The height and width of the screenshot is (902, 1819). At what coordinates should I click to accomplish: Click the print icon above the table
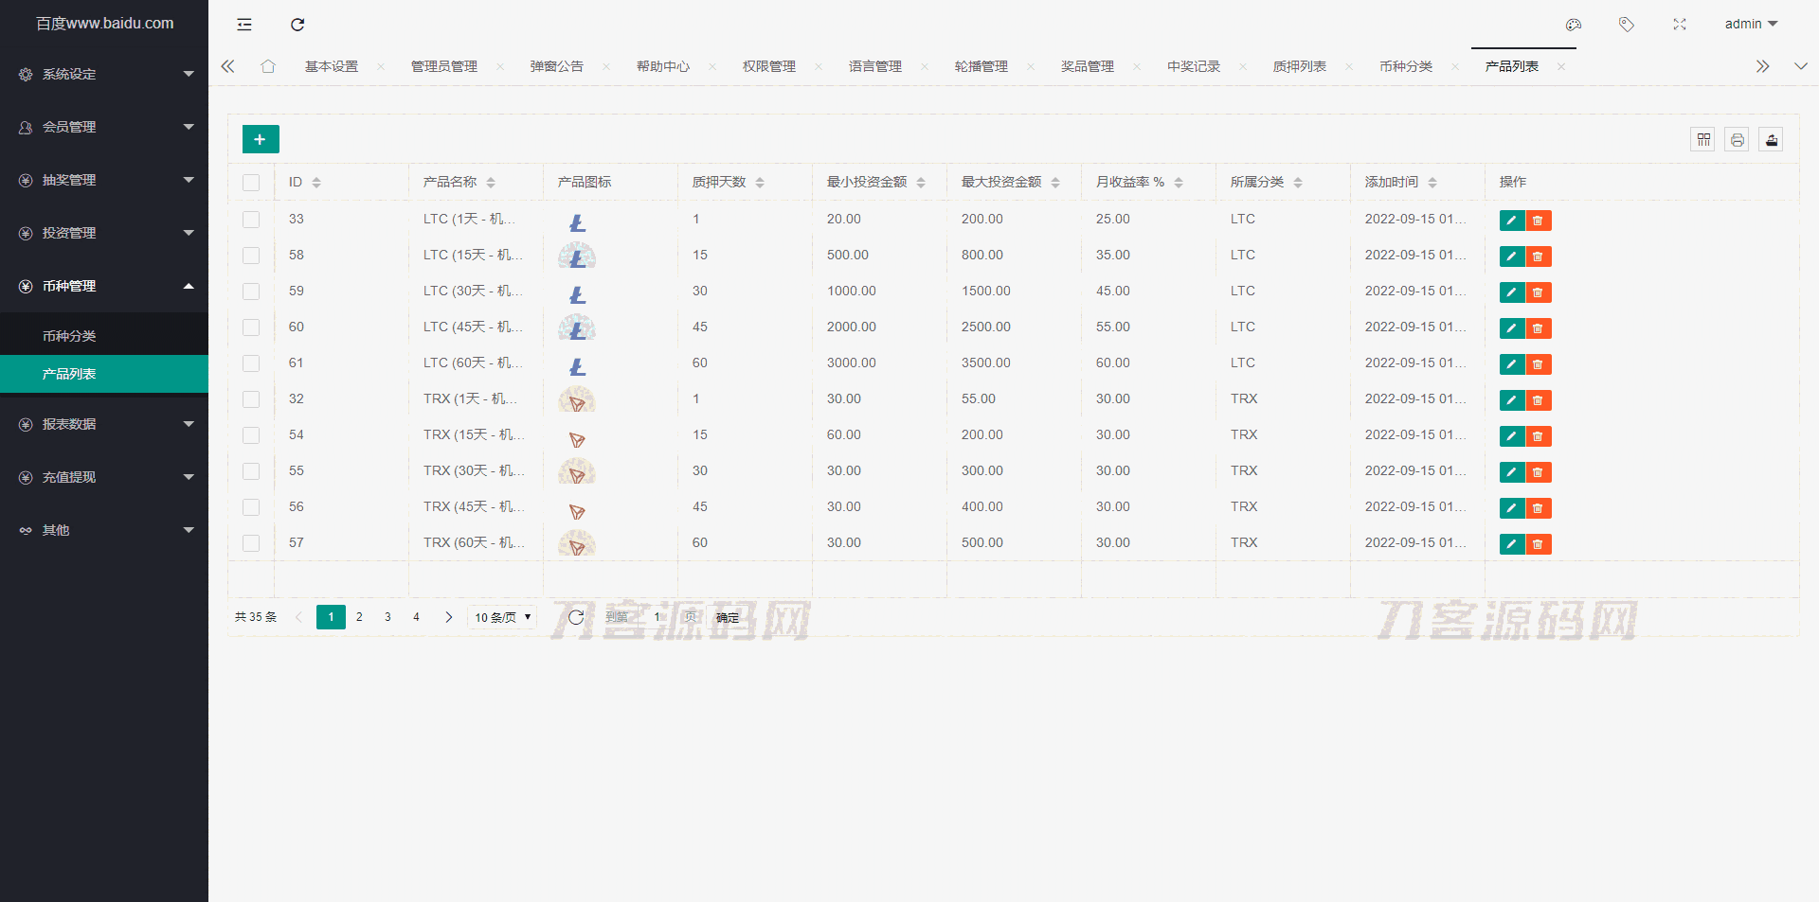click(1737, 139)
